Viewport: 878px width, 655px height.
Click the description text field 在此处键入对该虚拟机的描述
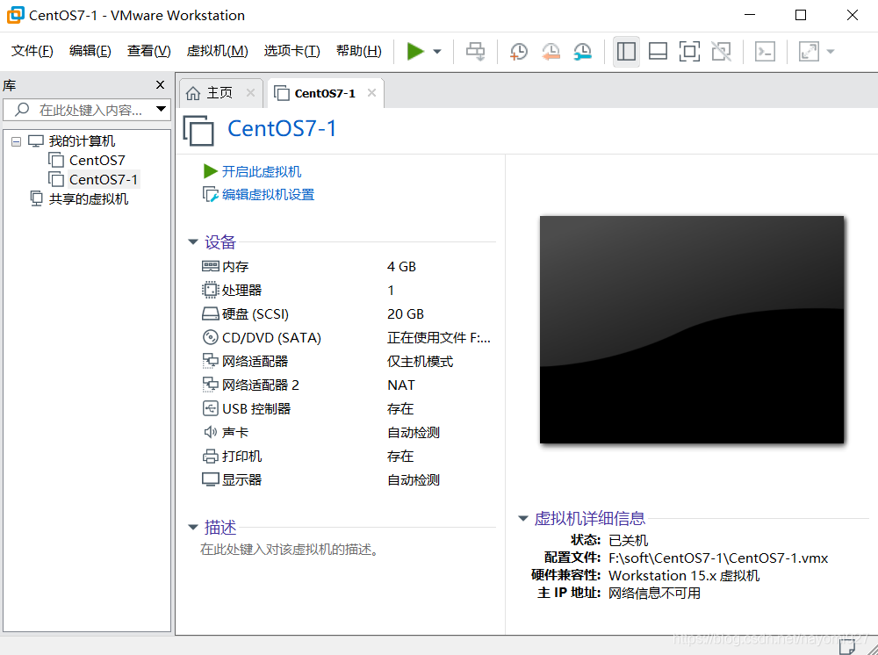click(x=290, y=550)
